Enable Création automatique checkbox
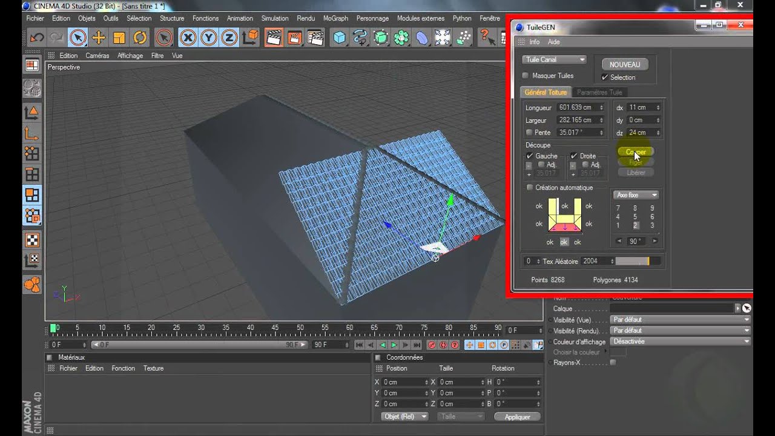 tap(530, 188)
